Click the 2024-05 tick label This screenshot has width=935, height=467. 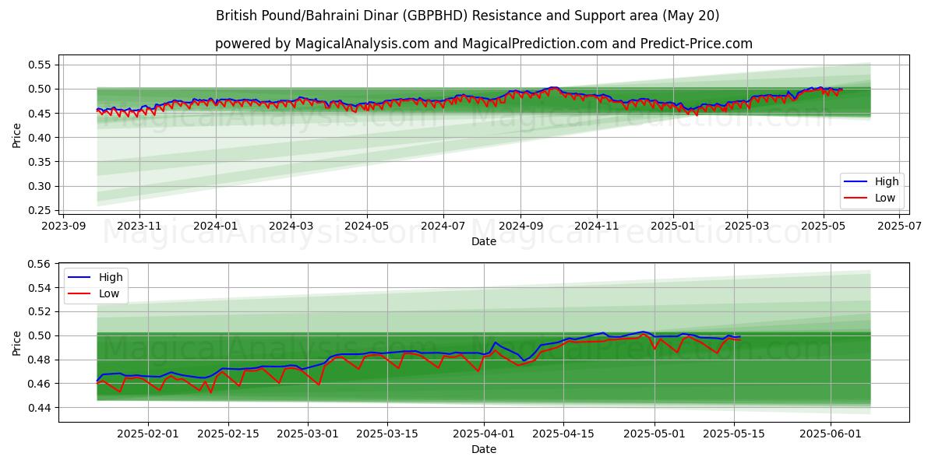click(367, 226)
